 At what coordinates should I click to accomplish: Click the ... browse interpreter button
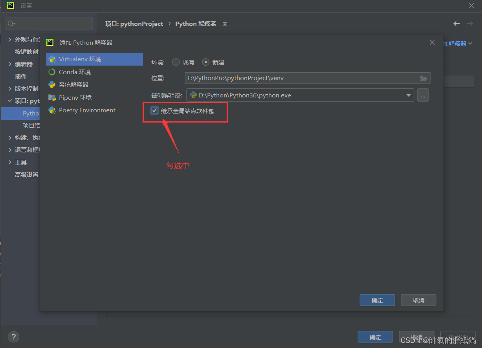tap(423, 95)
